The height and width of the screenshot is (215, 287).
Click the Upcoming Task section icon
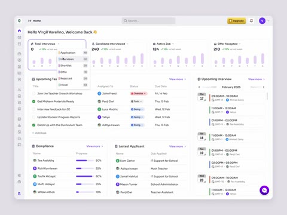[33, 79]
